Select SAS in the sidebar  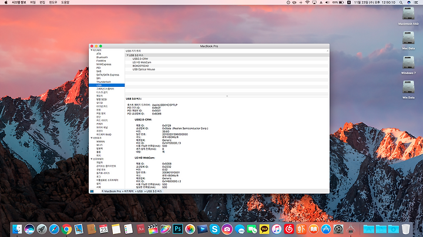[x=99, y=72]
